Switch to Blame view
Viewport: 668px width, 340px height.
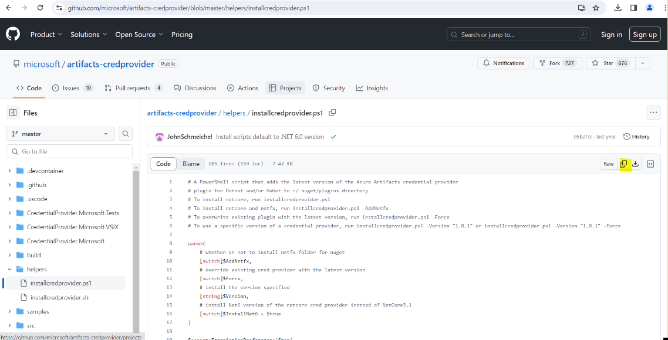point(191,164)
